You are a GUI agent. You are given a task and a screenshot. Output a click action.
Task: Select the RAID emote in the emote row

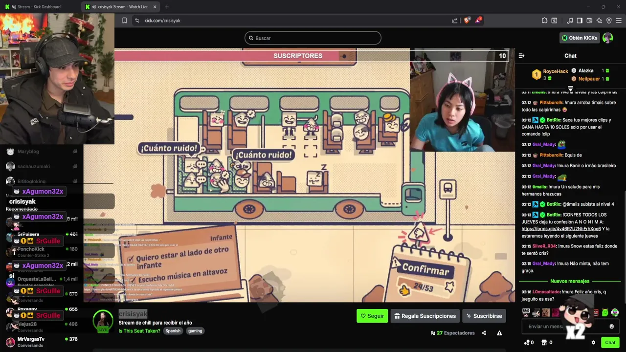coord(526,312)
